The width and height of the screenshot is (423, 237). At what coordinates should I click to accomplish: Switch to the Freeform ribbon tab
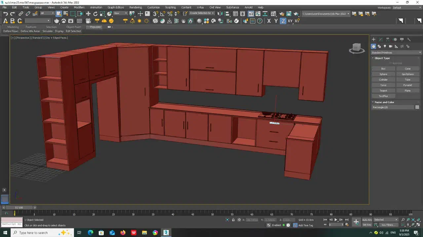[31, 27]
